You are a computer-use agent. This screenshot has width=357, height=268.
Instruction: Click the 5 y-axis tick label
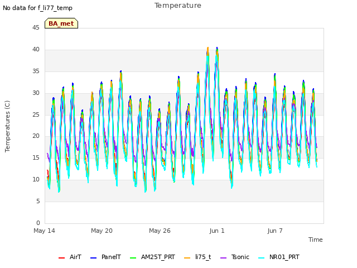[x=38, y=201]
